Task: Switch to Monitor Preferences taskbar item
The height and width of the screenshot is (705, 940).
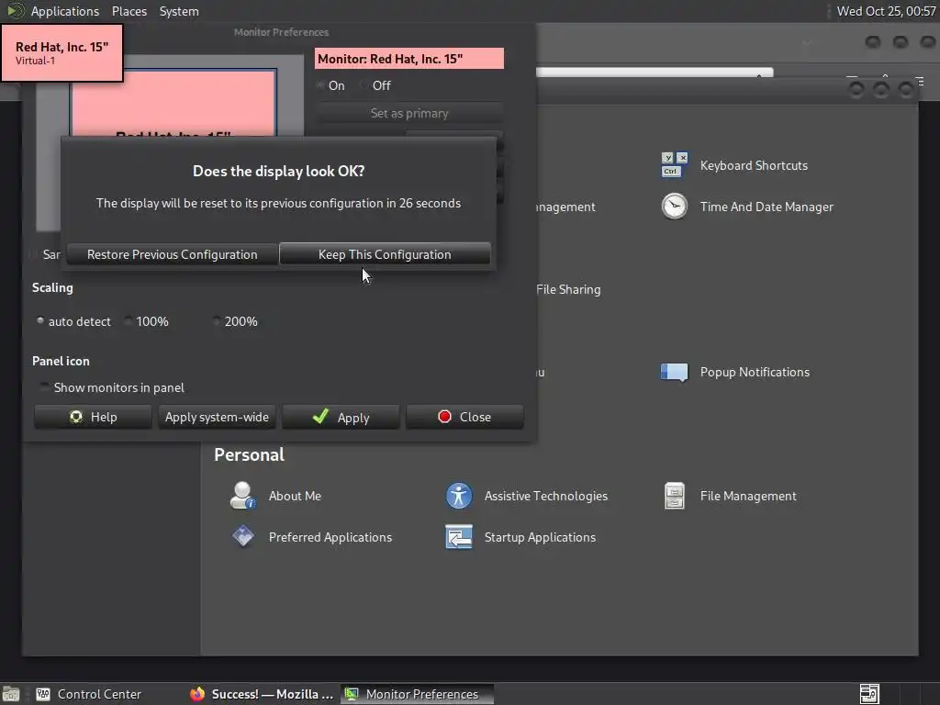Action: pyautogui.click(x=418, y=694)
